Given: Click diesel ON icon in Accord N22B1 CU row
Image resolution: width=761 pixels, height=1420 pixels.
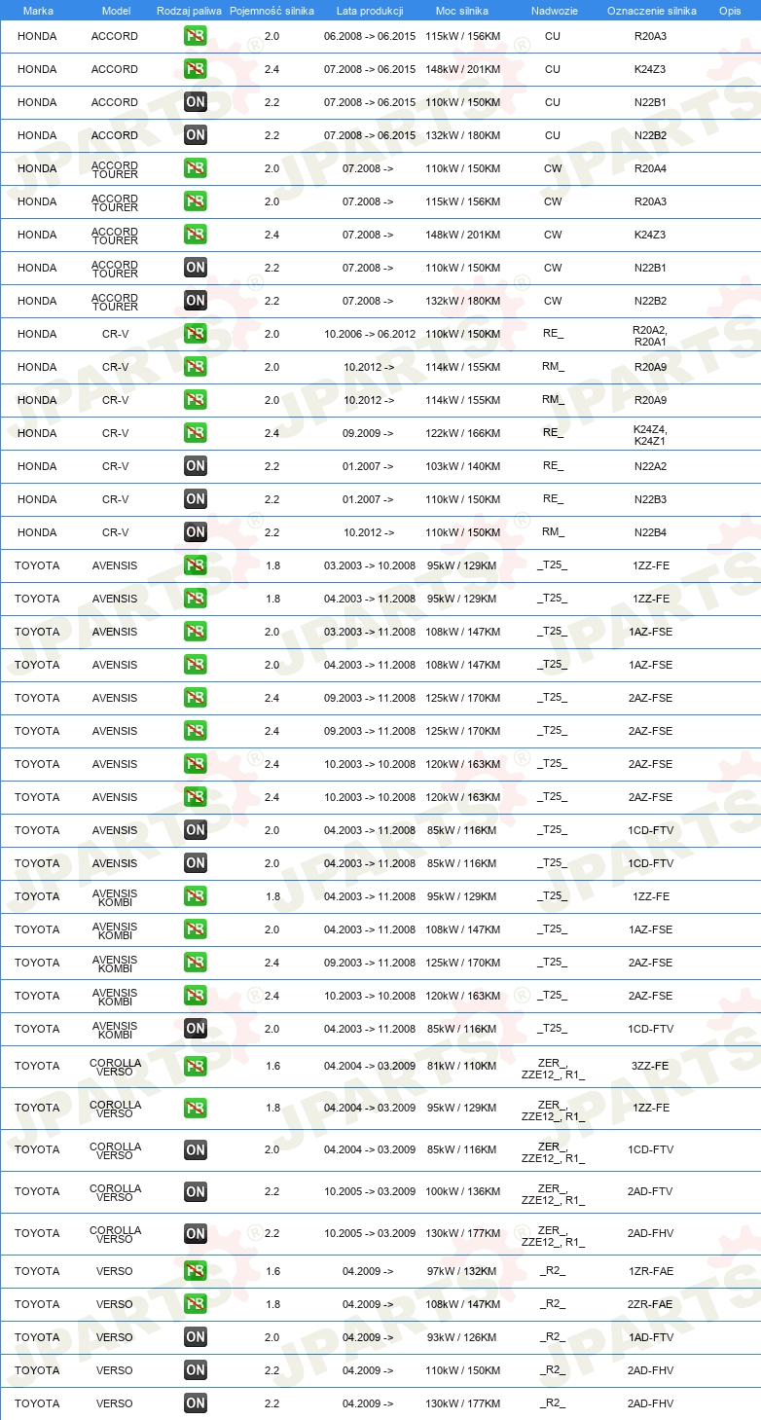Looking at the screenshot, I should click(x=196, y=102).
